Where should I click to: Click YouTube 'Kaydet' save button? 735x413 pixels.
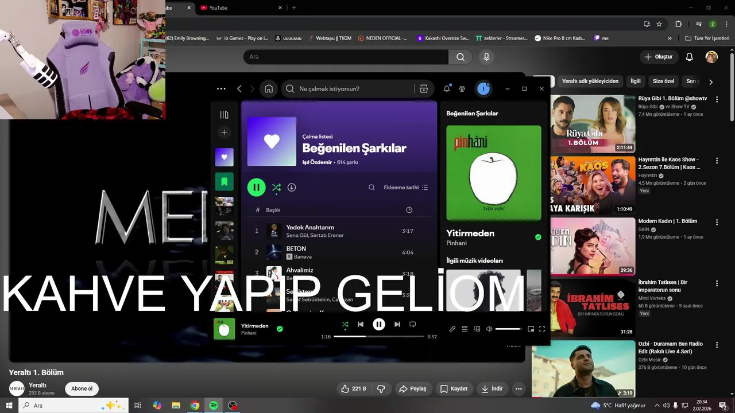pyautogui.click(x=454, y=389)
